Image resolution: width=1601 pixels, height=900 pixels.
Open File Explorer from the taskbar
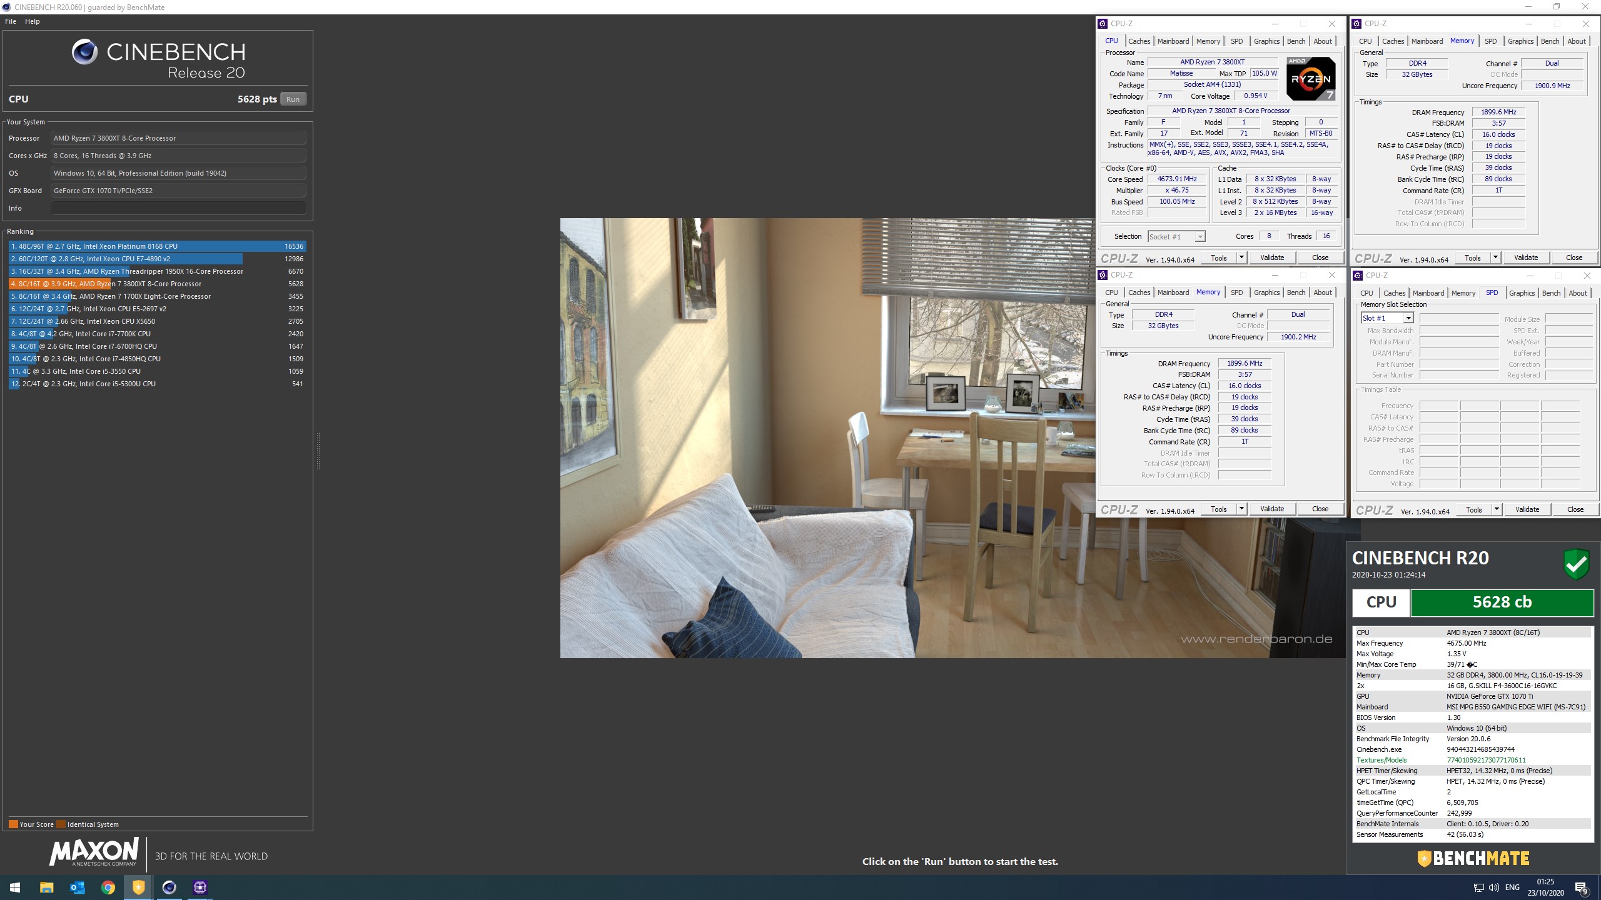pyautogui.click(x=46, y=887)
